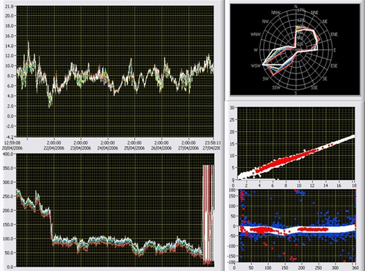Screen dimensions: 365x271
Task: Click the WSW direction label on the polar plot
Action: [254, 65]
